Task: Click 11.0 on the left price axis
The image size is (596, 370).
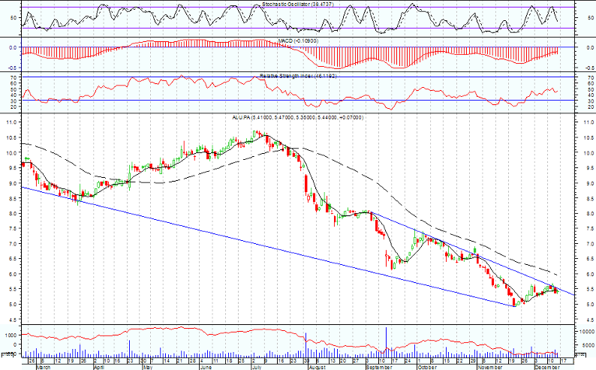Action: [12, 122]
